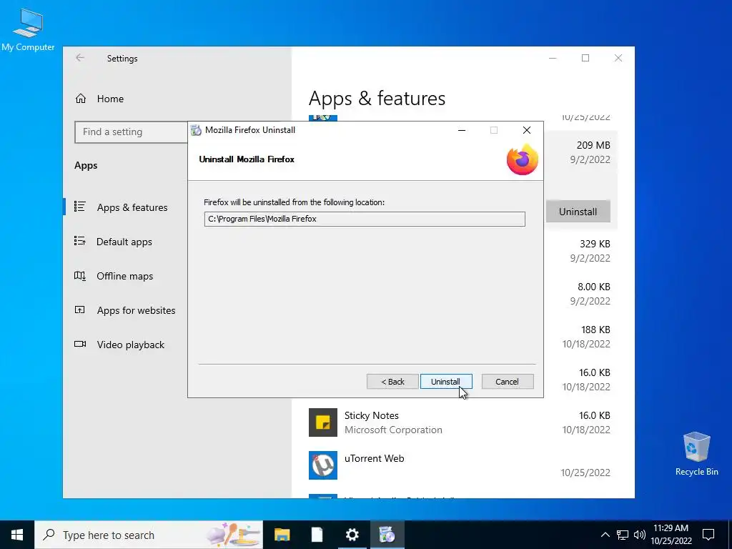Click the back arrow in Settings window

80,58
